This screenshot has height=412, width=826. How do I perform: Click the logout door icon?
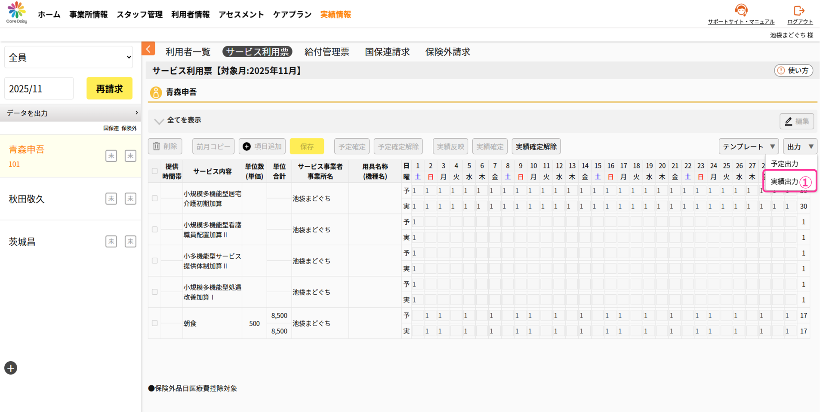point(799,10)
